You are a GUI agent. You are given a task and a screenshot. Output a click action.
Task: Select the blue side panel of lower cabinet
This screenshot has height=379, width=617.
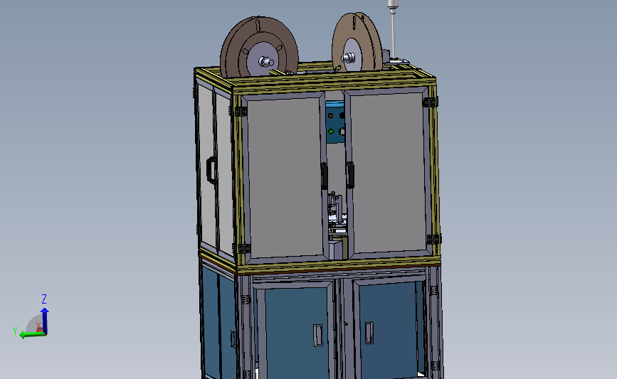click(218, 322)
